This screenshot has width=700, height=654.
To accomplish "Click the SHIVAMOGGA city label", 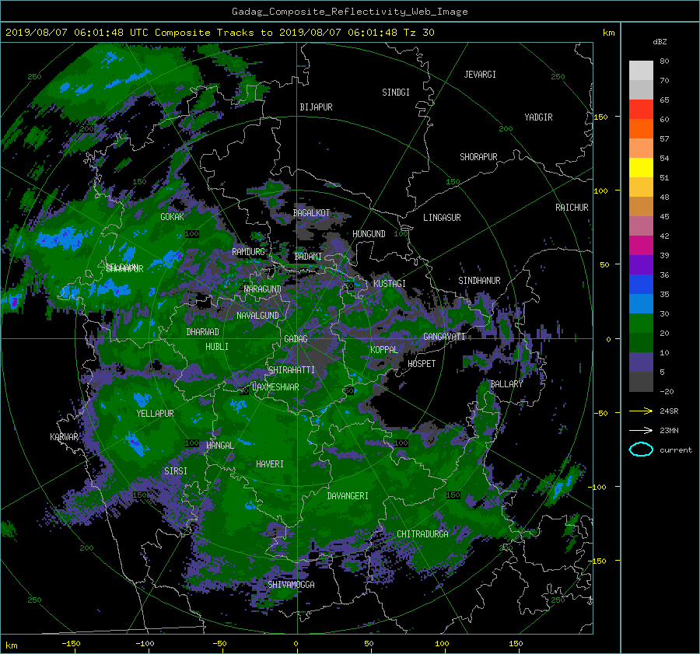I will [x=291, y=585].
